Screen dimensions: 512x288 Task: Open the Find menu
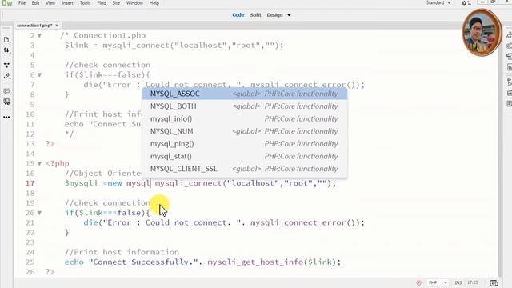click(102, 3)
